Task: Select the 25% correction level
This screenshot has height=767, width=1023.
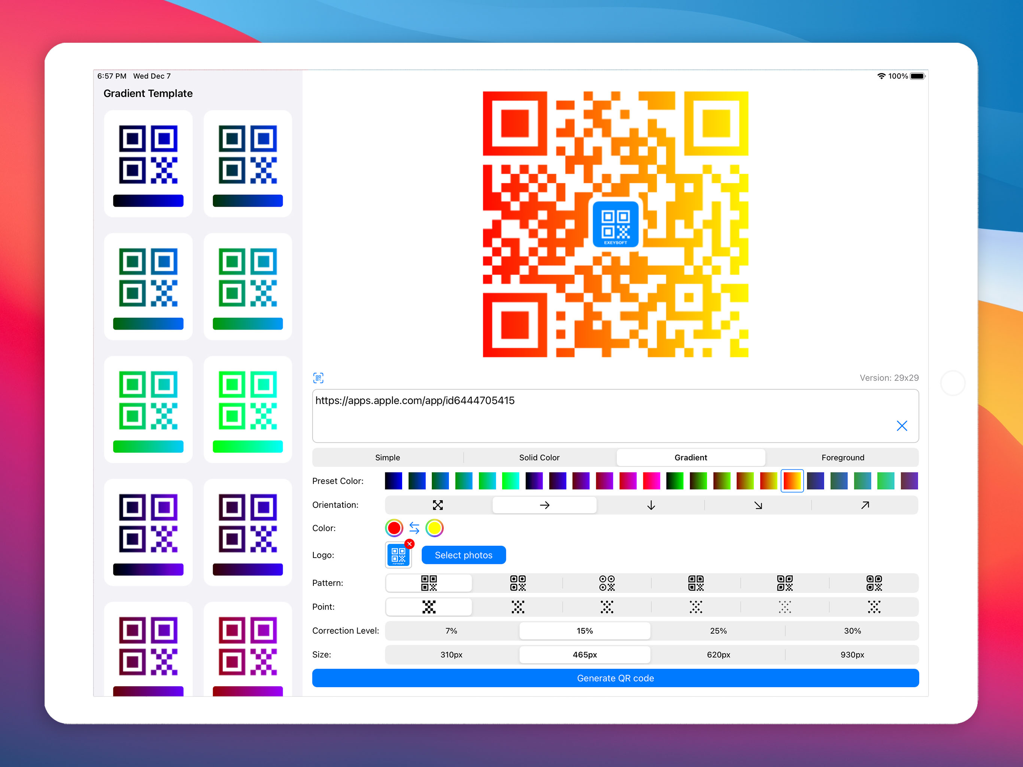Action: [718, 631]
